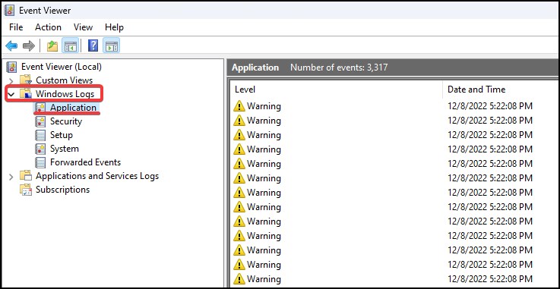
Task: Select the Custom Views tree item
Action: click(x=65, y=80)
